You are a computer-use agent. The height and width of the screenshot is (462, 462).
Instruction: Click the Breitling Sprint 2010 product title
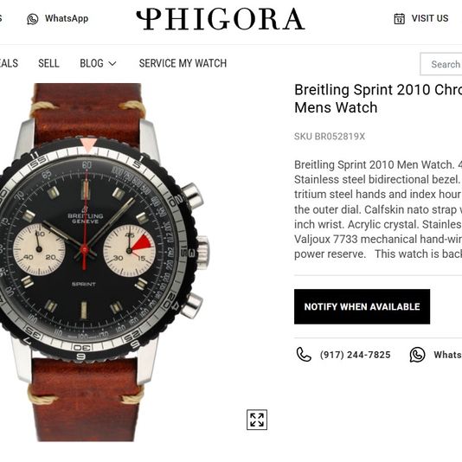tap(378, 99)
